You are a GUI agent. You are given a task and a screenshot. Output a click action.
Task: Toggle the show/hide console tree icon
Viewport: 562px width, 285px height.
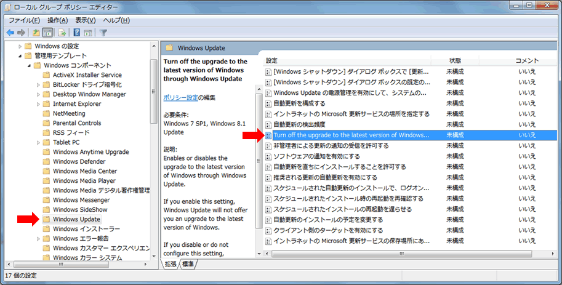point(47,33)
